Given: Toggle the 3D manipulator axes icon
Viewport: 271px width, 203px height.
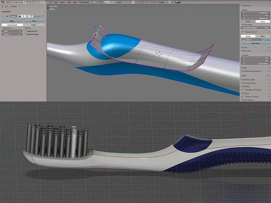Looking at the screenshot, I should pos(106,2).
